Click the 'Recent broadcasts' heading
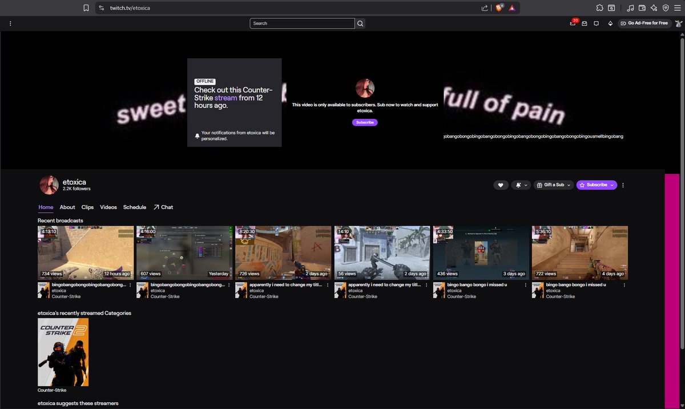The width and height of the screenshot is (685, 409). pos(61,220)
